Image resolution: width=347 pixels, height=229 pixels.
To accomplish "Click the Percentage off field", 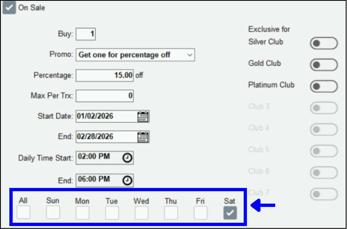I will (x=105, y=75).
